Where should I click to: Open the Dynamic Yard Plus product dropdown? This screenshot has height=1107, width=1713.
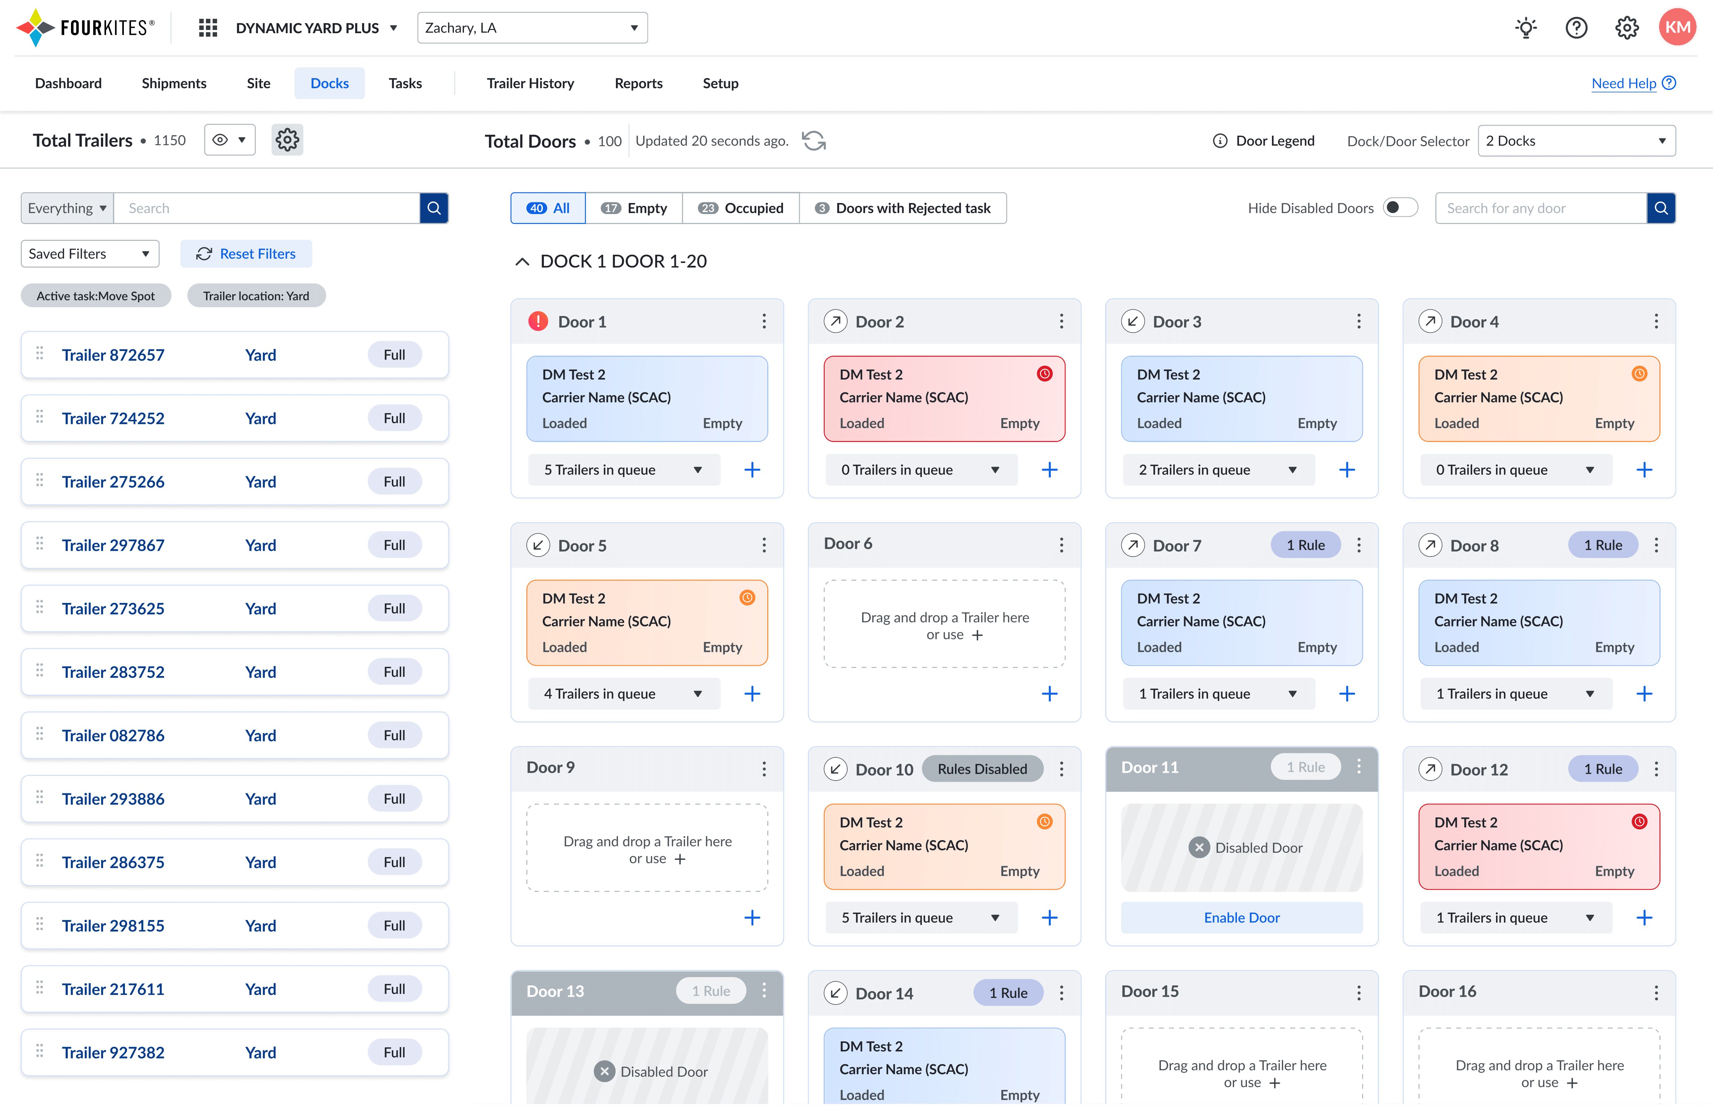(317, 28)
